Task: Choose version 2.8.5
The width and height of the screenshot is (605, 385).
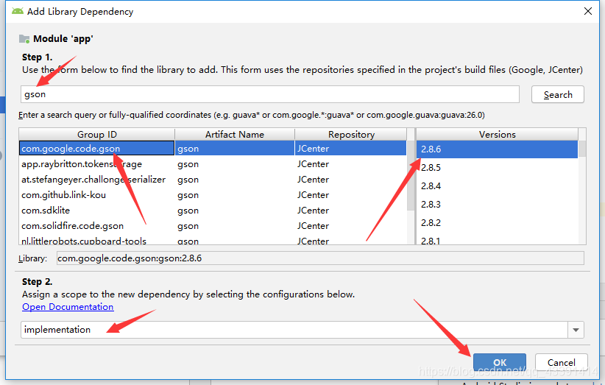Action: 497,168
